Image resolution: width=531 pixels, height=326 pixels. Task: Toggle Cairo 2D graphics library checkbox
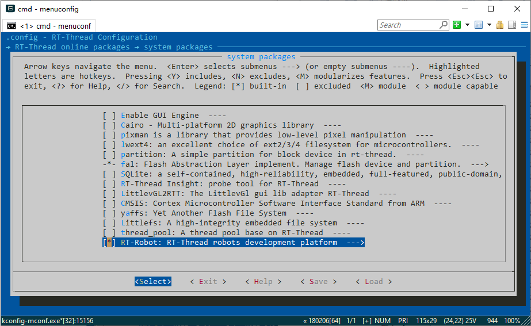point(109,125)
